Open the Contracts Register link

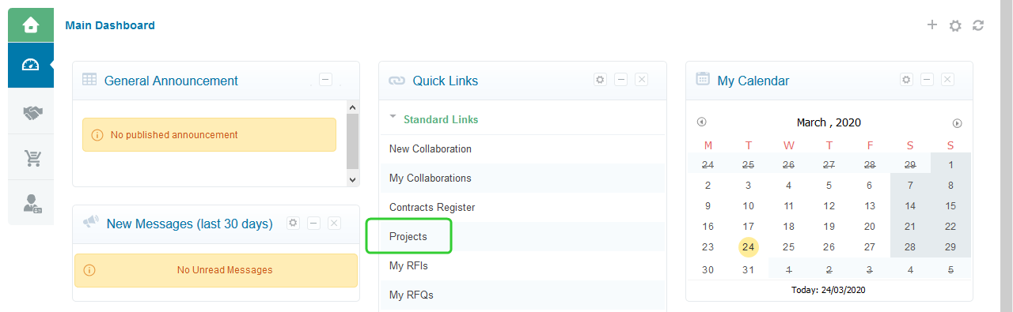[x=432, y=207]
